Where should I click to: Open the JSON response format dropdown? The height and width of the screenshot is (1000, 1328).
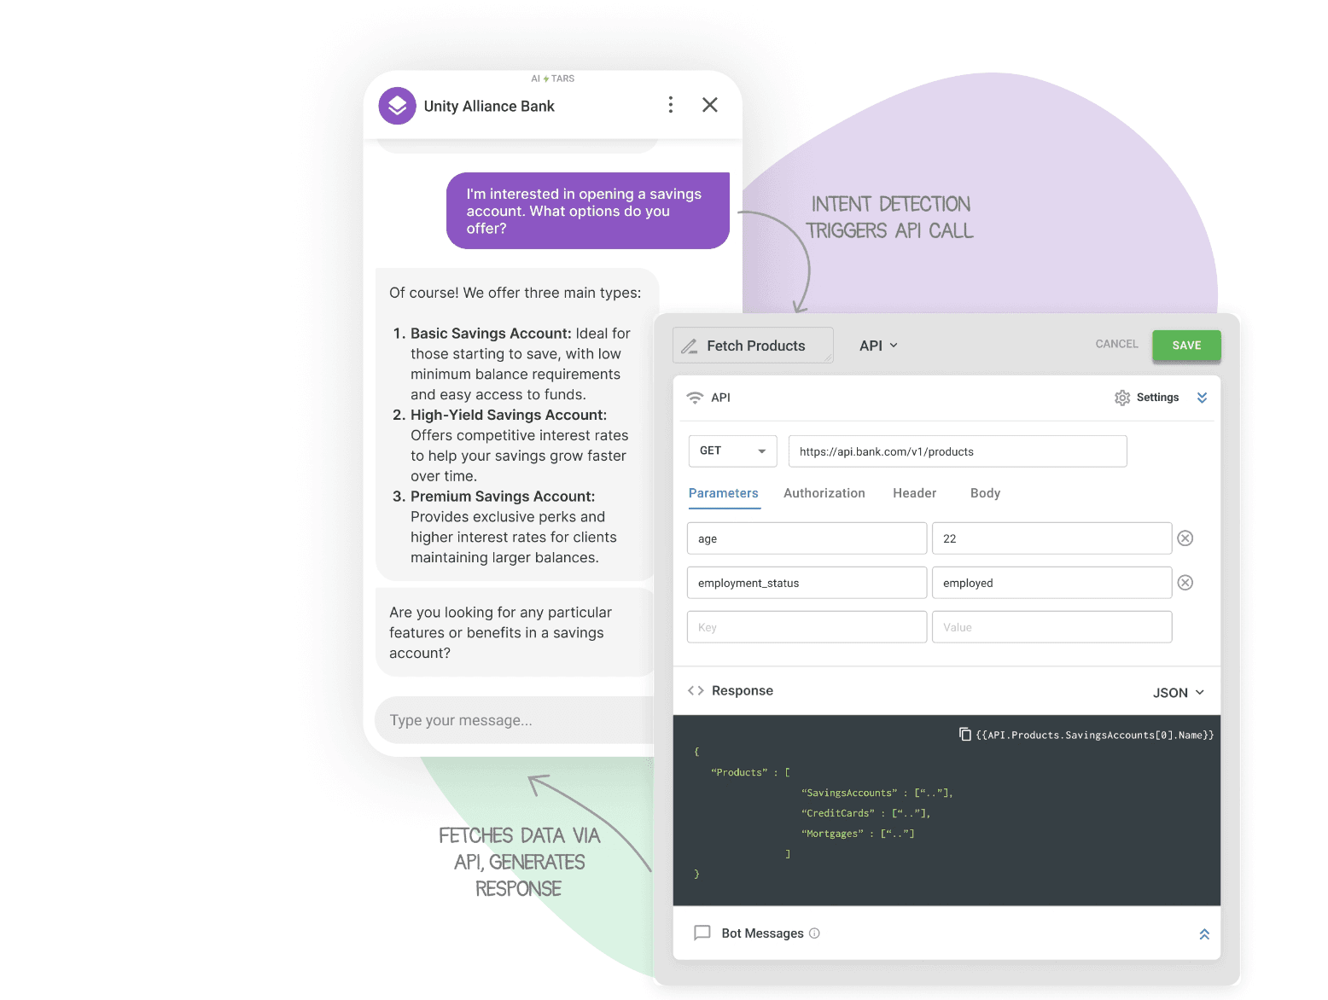click(x=1179, y=693)
